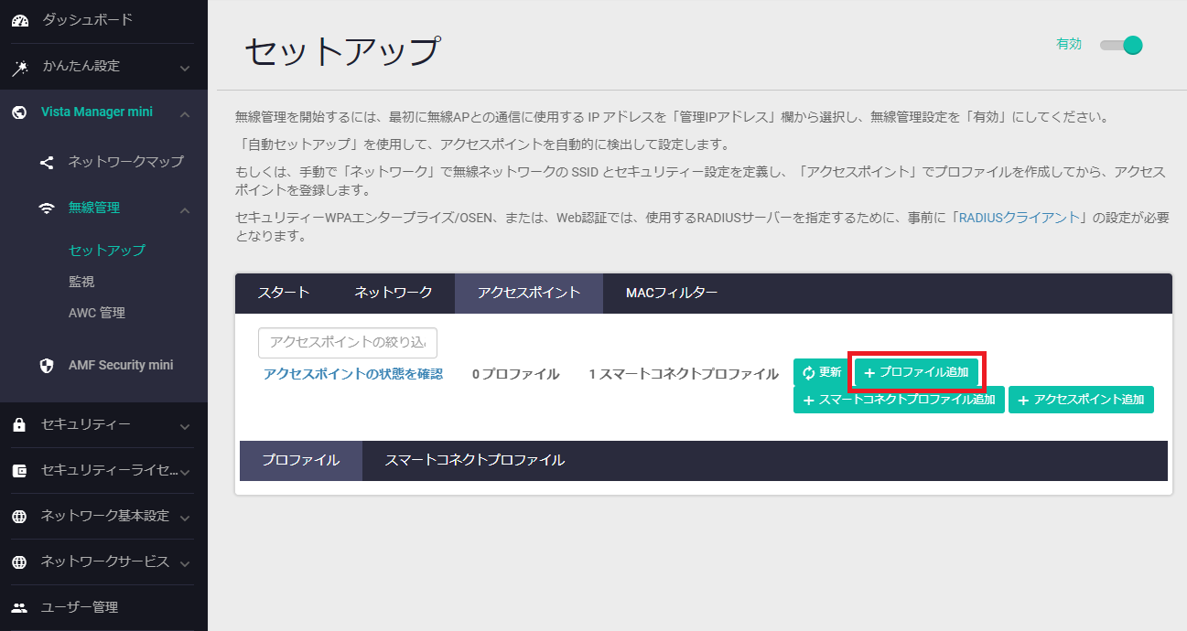Switch to the ネットワーク tab
Screen dimensions: 1187x631
tap(394, 293)
